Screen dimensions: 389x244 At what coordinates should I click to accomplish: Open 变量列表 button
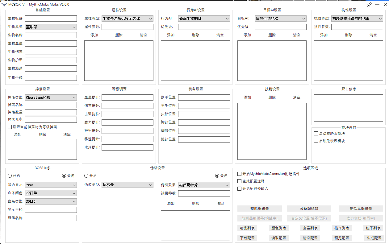coord(310,228)
